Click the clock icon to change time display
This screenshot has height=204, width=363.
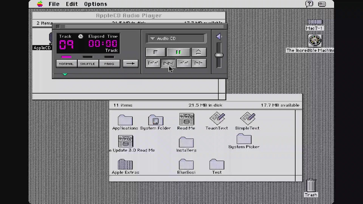tap(81, 36)
